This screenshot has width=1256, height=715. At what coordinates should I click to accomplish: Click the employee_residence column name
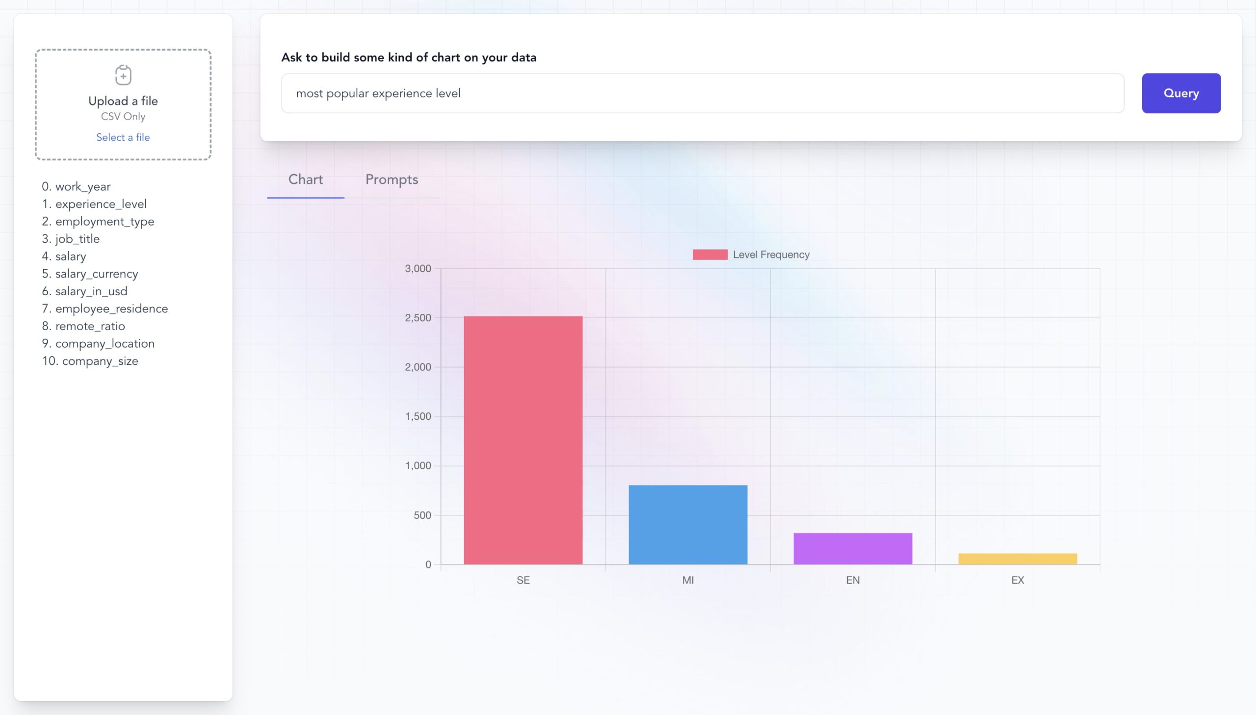[111, 308]
